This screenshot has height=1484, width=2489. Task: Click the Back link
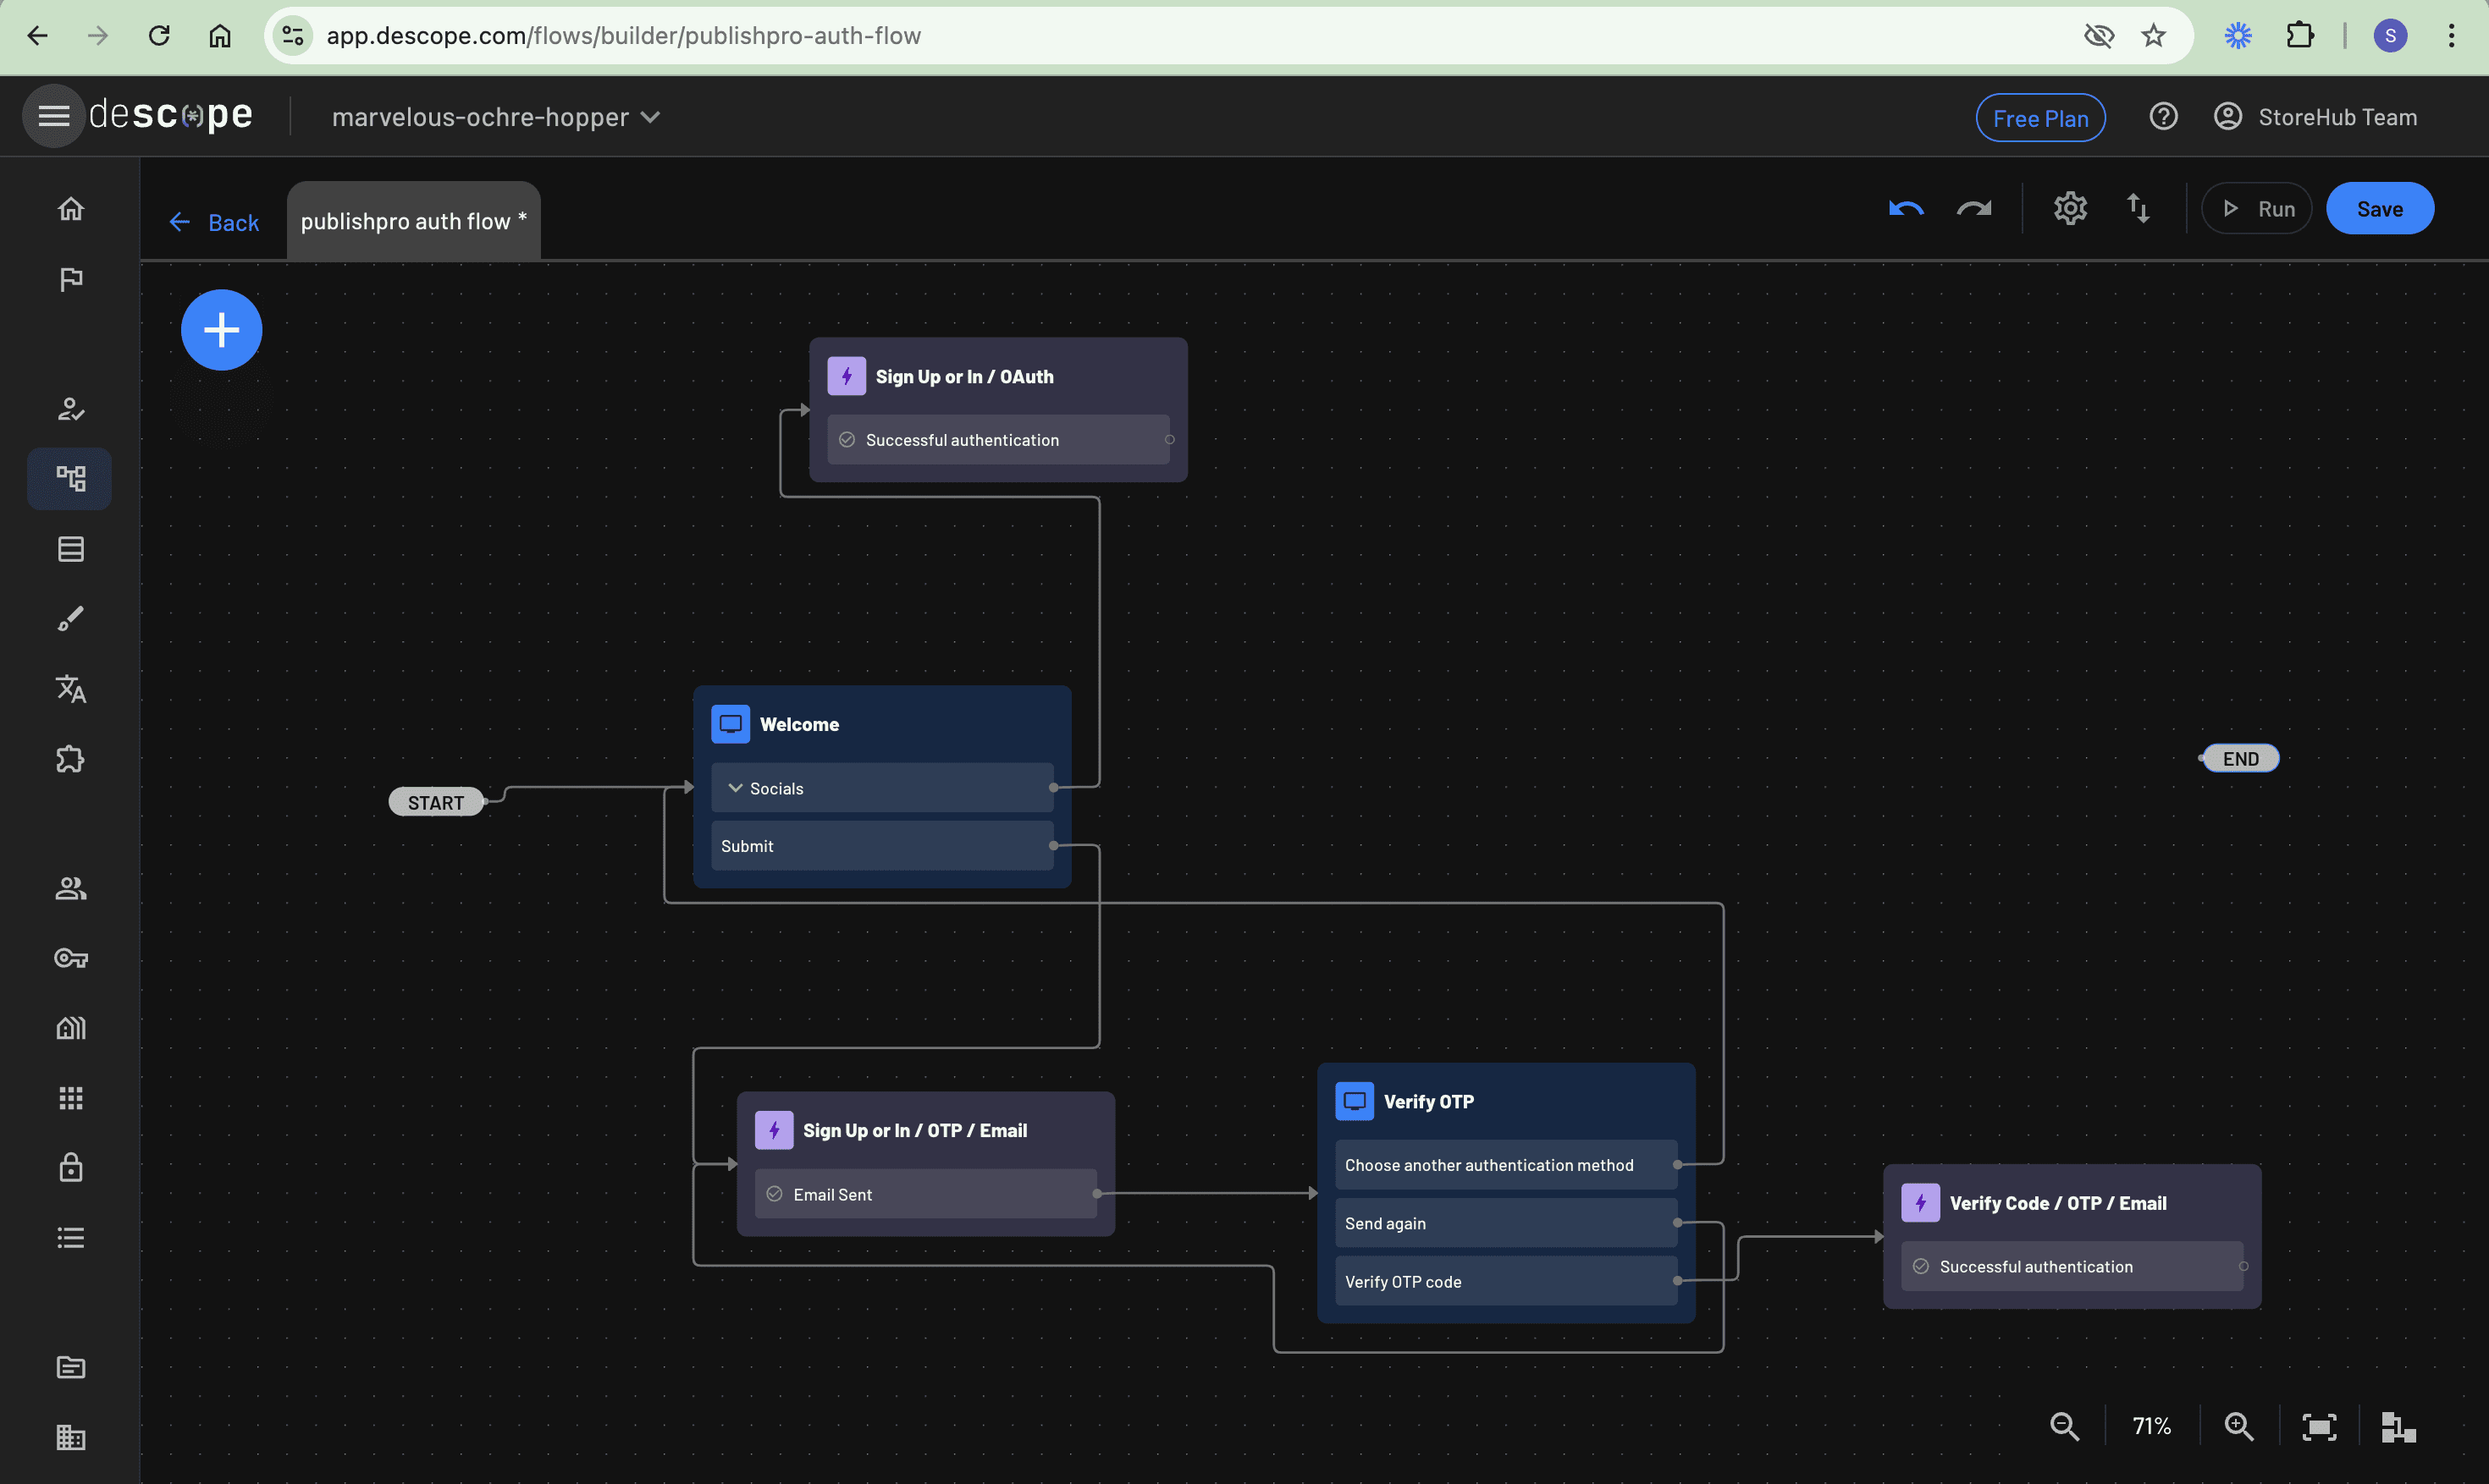[214, 222]
